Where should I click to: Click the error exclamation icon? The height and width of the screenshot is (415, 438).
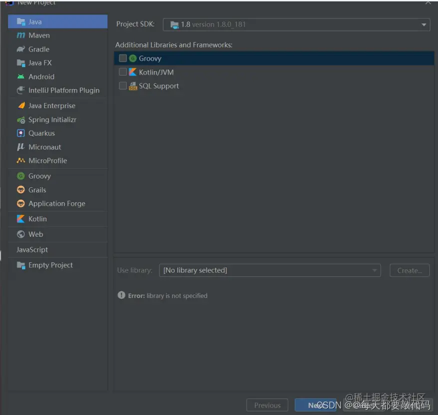[121, 295]
